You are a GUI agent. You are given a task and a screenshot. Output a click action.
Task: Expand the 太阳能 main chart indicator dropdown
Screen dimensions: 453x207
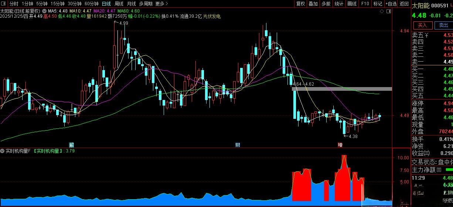pyautogui.click(x=45, y=11)
